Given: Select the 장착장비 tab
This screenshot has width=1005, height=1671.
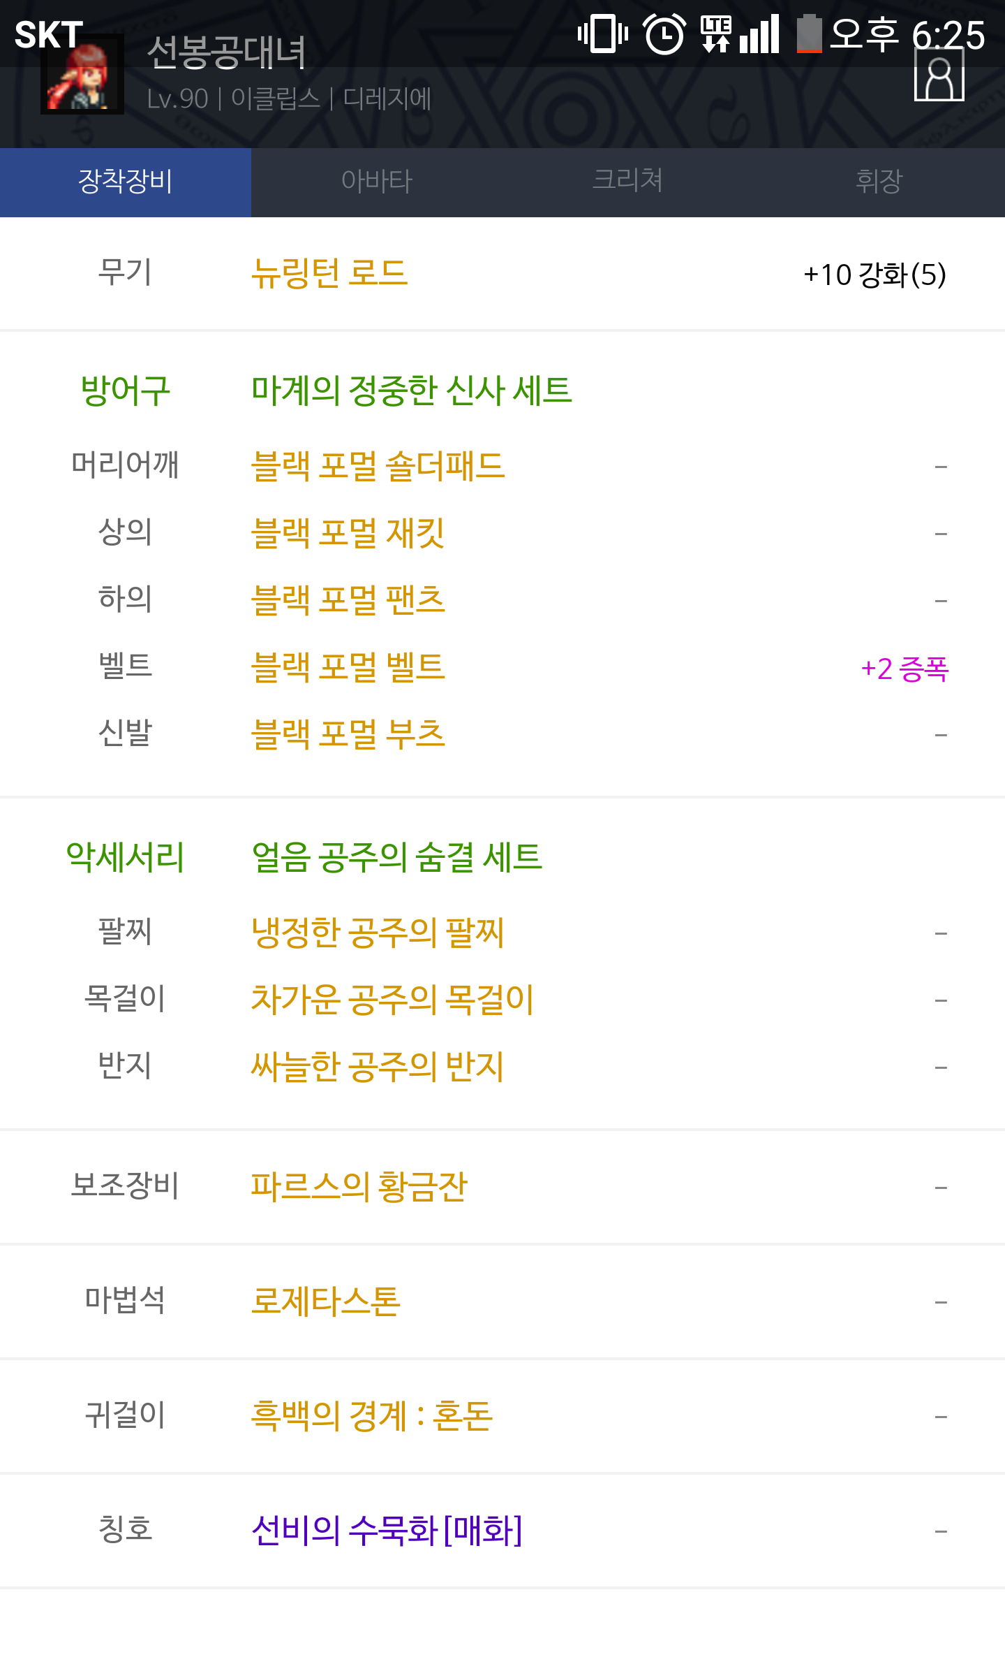Looking at the screenshot, I should coord(126,182).
